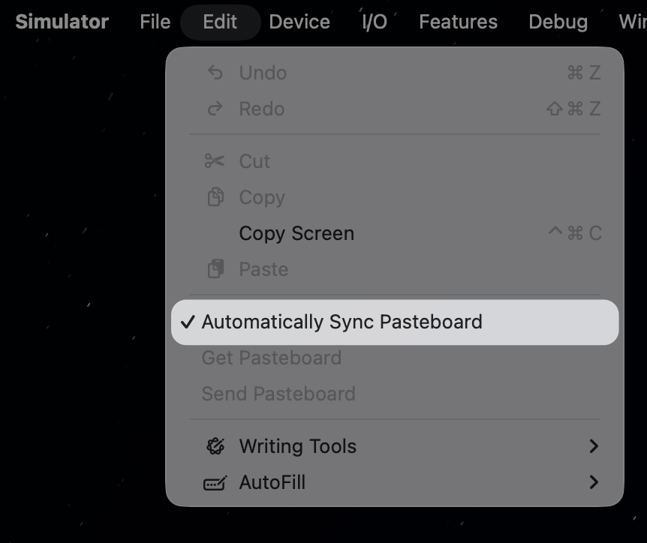Screen dimensions: 647x543
Task: Click the scissors Cut icon
Action: point(215,161)
